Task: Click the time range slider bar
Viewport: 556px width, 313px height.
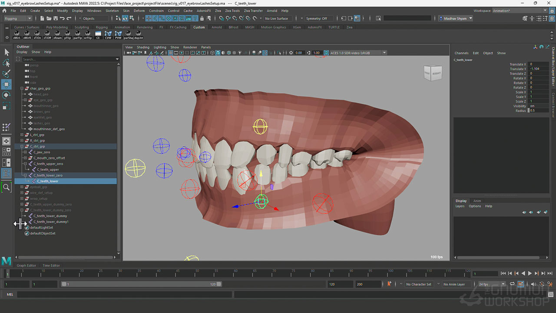Action: tap(141, 284)
